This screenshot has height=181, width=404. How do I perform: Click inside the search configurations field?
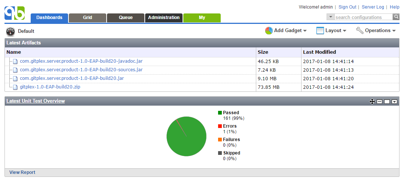(364, 17)
